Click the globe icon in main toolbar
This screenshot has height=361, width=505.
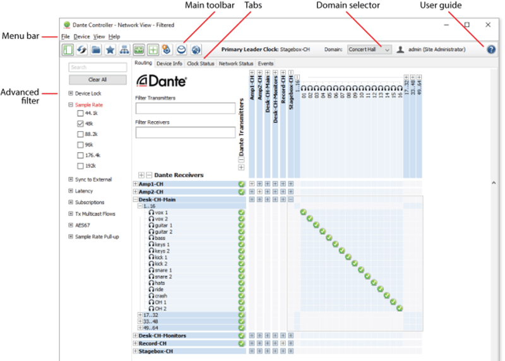click(x=196, y=49)
